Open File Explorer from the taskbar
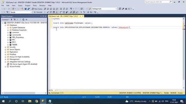 pyautogui.click(x=30, y=101)
